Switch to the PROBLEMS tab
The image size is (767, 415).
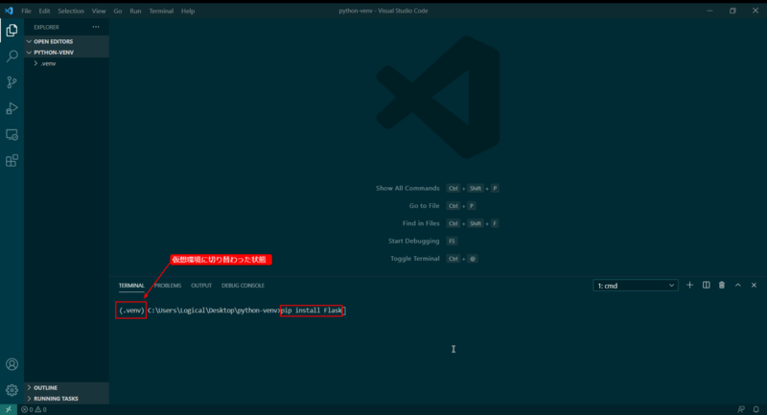168,286
